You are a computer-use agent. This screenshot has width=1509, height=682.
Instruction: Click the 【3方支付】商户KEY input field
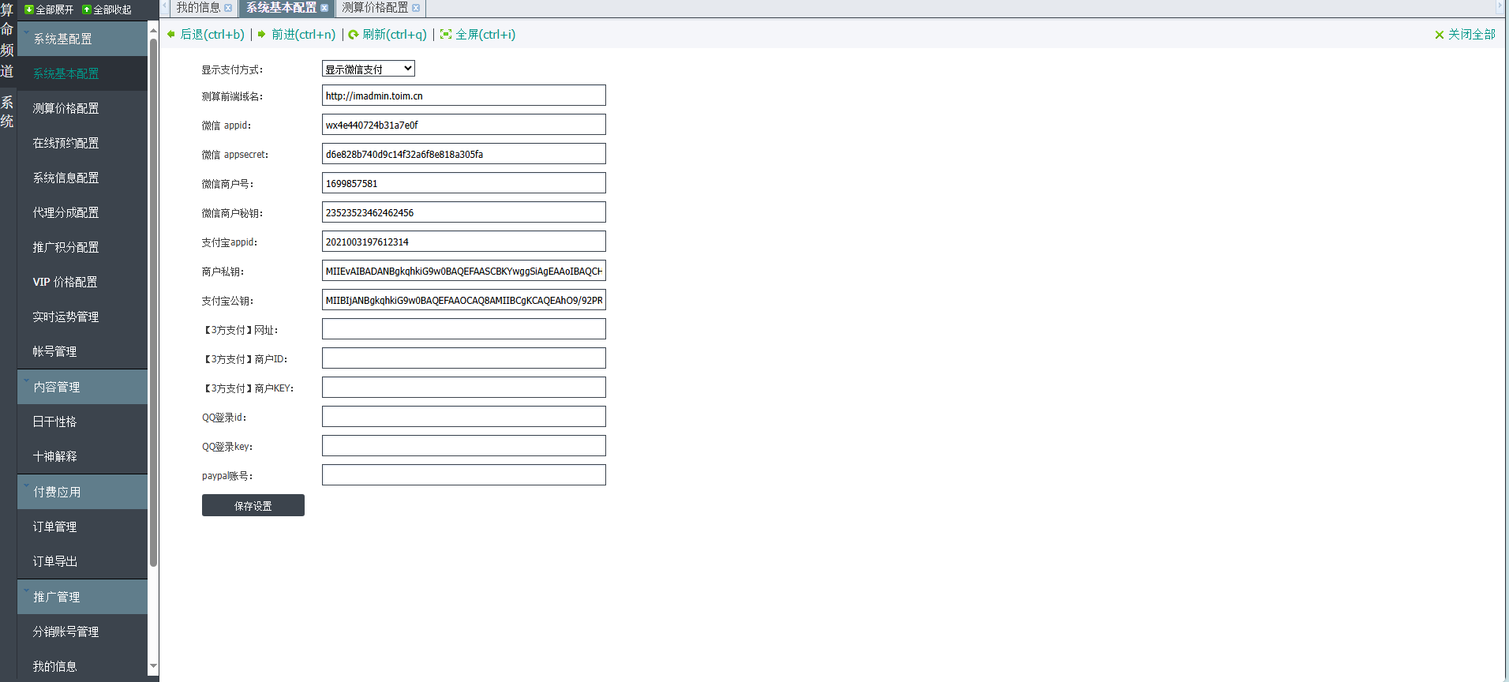click(464, 388)
